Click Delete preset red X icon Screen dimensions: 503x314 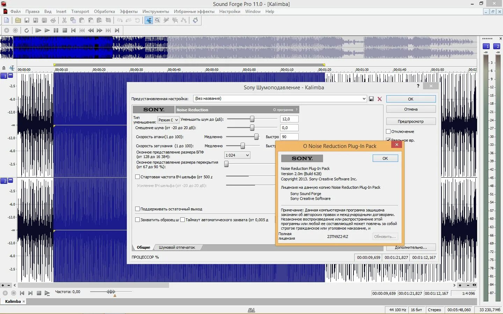(380, 99)
